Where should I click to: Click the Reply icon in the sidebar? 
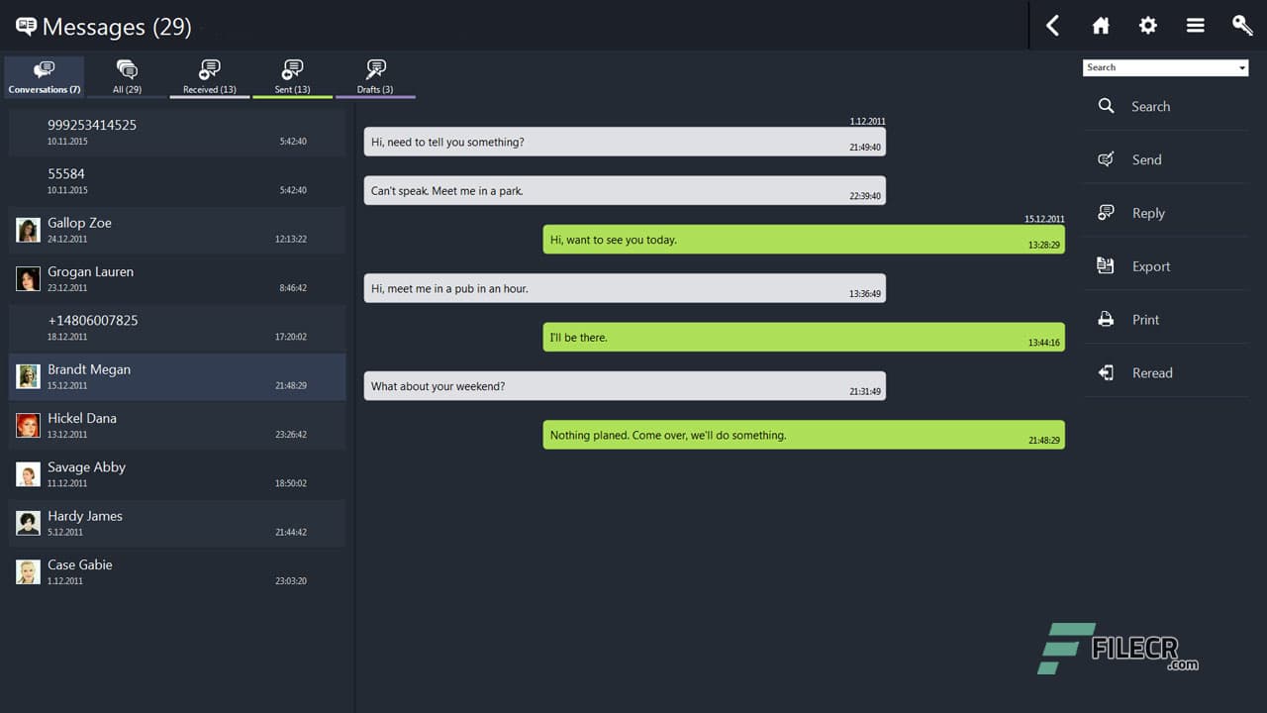point(1107,212)
